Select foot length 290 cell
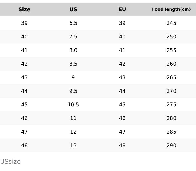196x171 pixels. click(x=171, y=145)
